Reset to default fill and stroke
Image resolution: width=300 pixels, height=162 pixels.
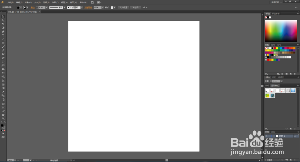point(2,122)
